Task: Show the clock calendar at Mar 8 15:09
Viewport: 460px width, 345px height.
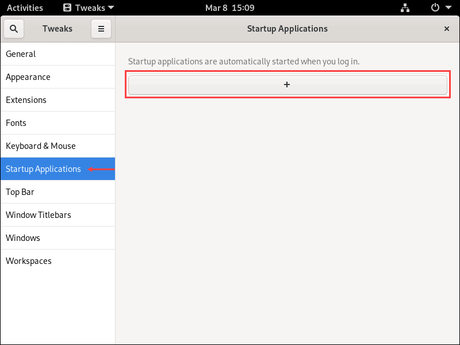Action: [229, 8]
